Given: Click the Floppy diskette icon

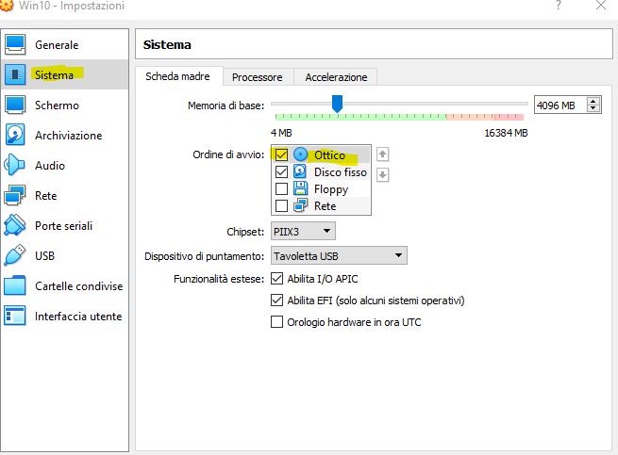Looking at the screenshot, I should [x=300, y=188].
